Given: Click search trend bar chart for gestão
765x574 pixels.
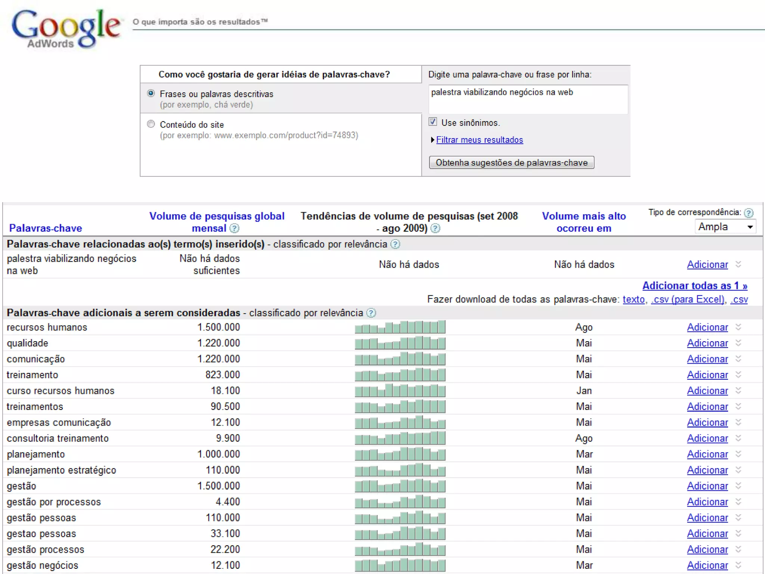Looking at the screenshot, I should click(x=400, y=486).
